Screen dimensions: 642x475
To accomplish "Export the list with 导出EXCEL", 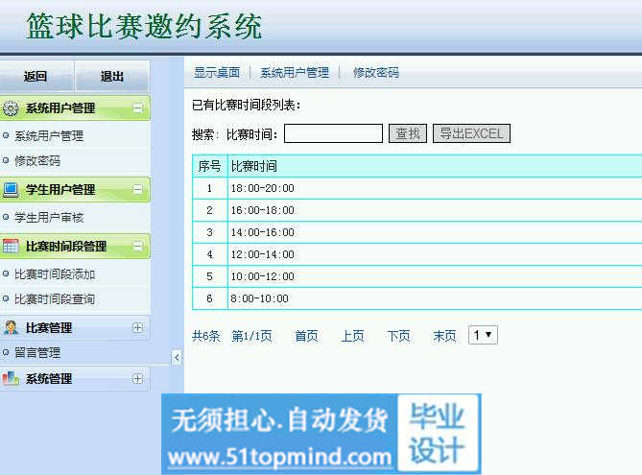I will tap(471, 133).
